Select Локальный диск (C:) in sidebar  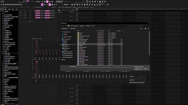(x=68, y=54)
